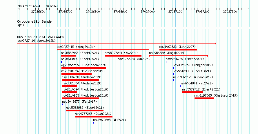This screenshot has width=258, height=134.
Task: Select the esv1062832 (Levy2007) label
Action: (177, 47)
